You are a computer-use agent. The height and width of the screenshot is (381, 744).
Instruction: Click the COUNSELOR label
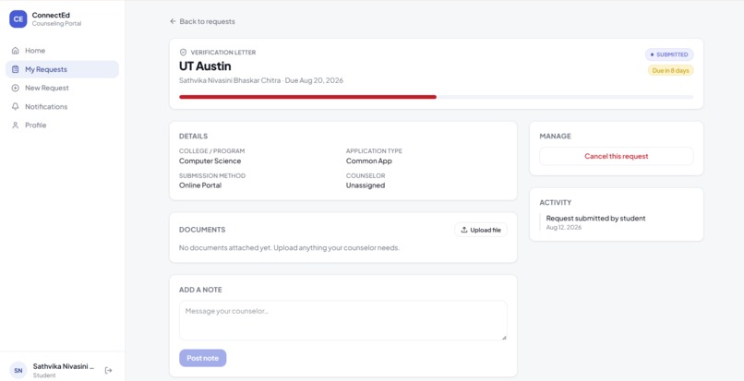[x=366, y=175]
